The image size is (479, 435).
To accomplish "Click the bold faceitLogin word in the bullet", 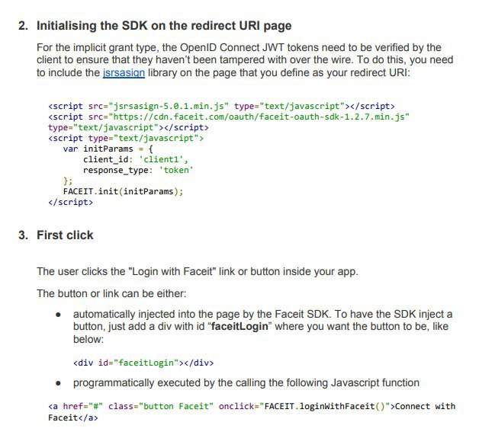I will click(x=239, y=326).
